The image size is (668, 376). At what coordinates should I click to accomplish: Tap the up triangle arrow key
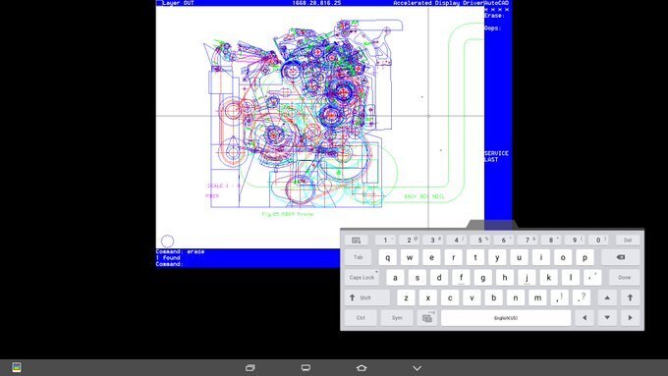tap(607, 297)
